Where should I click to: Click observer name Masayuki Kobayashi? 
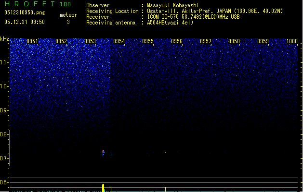pos(173,5)
